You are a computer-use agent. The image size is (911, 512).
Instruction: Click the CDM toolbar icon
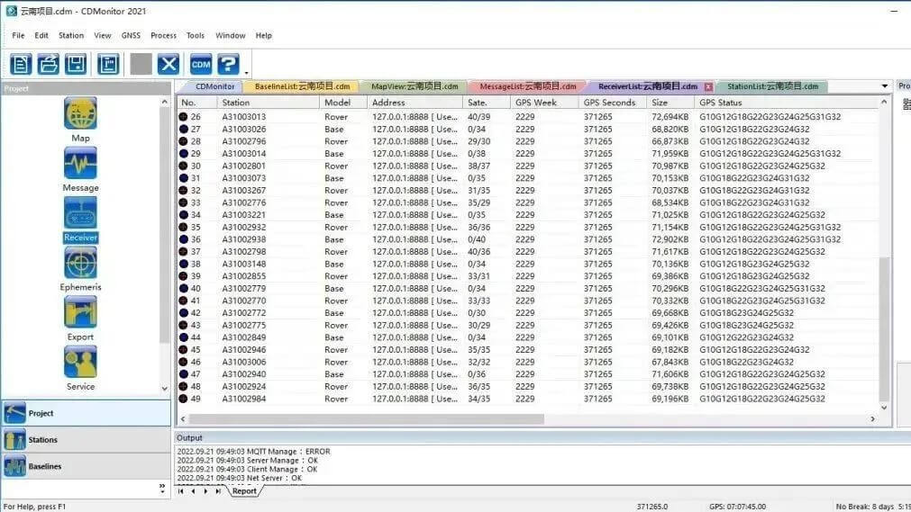201,64
